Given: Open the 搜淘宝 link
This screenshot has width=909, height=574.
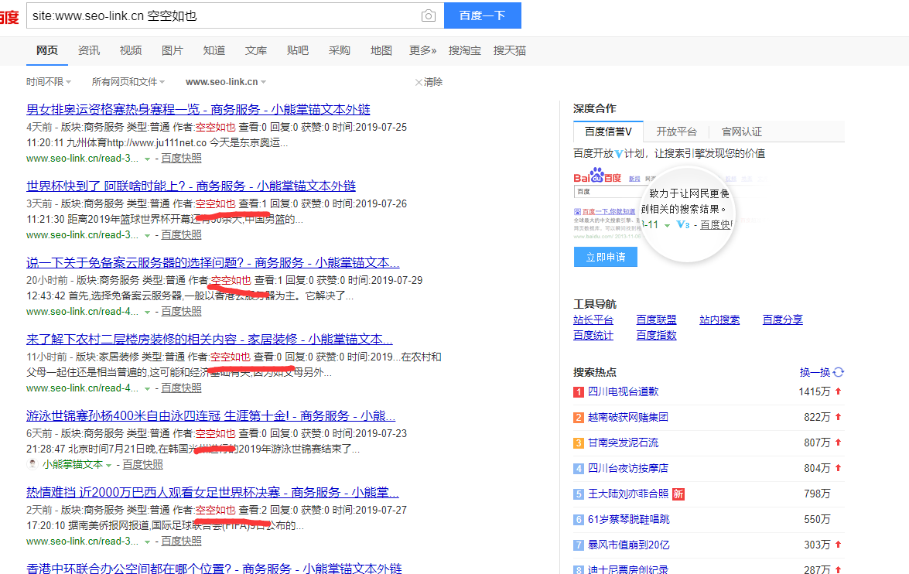Looking at the screenshot, I should (x=464, y=50).
